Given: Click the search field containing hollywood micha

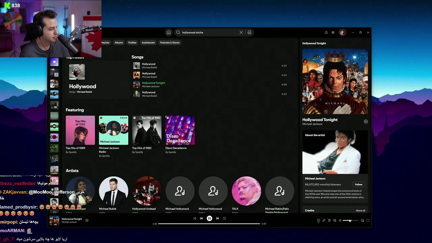Looking at the screenshot, I should click(x=209, y=32).
